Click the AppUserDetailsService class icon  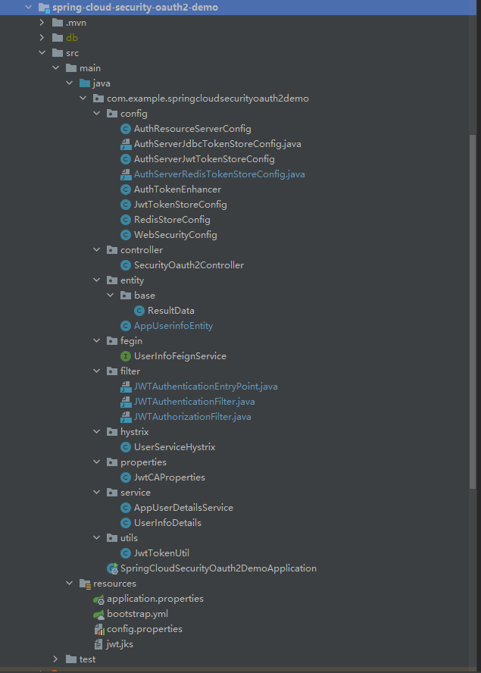tap(125, 508)
